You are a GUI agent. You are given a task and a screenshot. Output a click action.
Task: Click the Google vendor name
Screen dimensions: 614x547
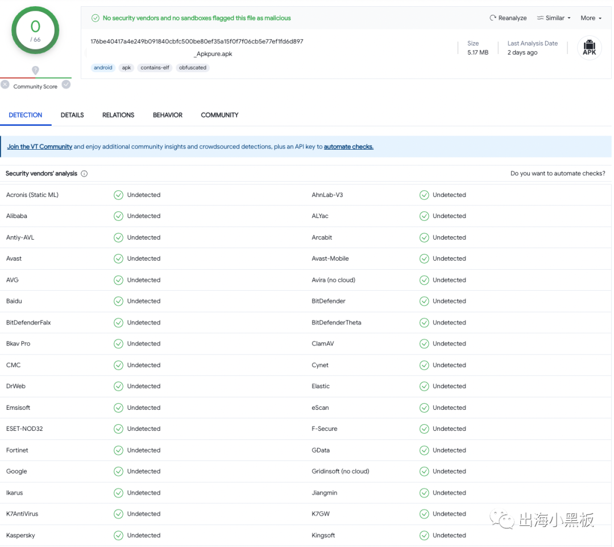[16, 471]
